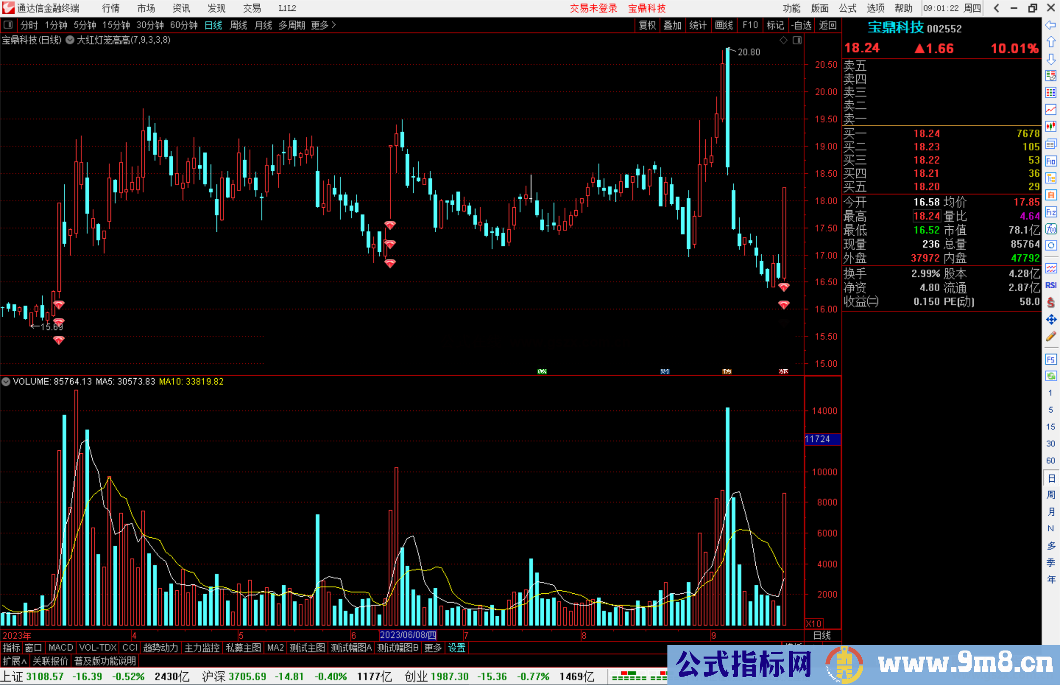Click the up arrow icon in right sidebar
Screen dimensions: 1060x685
tap(1051, 42)
